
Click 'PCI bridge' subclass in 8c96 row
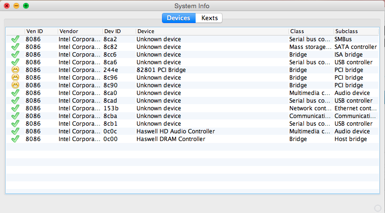click(x=348, y=77)
